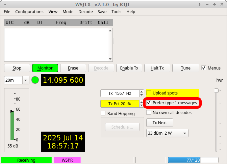
Task: Click the Tx Next button
Action: [x=160, y=122]
